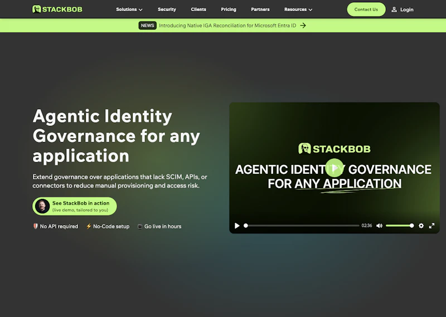Enter fullscreen with the expand icon
This screenshot has width=446, height=317.
pyautogui.click(x=432, y=226)
